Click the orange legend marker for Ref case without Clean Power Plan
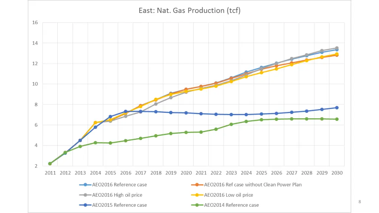This screenshot has height=213, width=379. 197,185
